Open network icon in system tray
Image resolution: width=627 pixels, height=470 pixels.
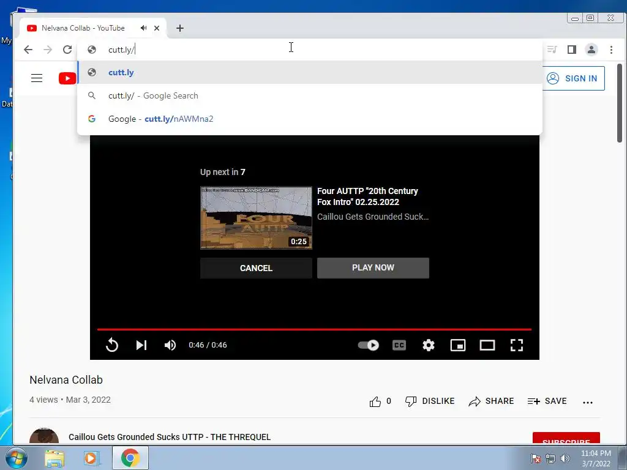550,458
